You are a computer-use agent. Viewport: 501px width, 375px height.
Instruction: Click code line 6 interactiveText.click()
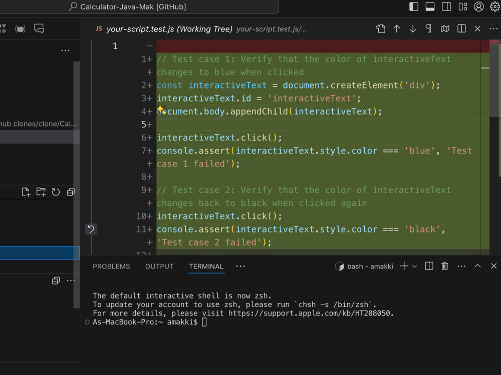pyautogui.click(x=219, y=138)
